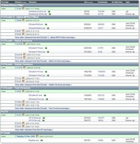View older releases from the dTV package
This screenshot has height=144, width=140.
click(34, 130)
